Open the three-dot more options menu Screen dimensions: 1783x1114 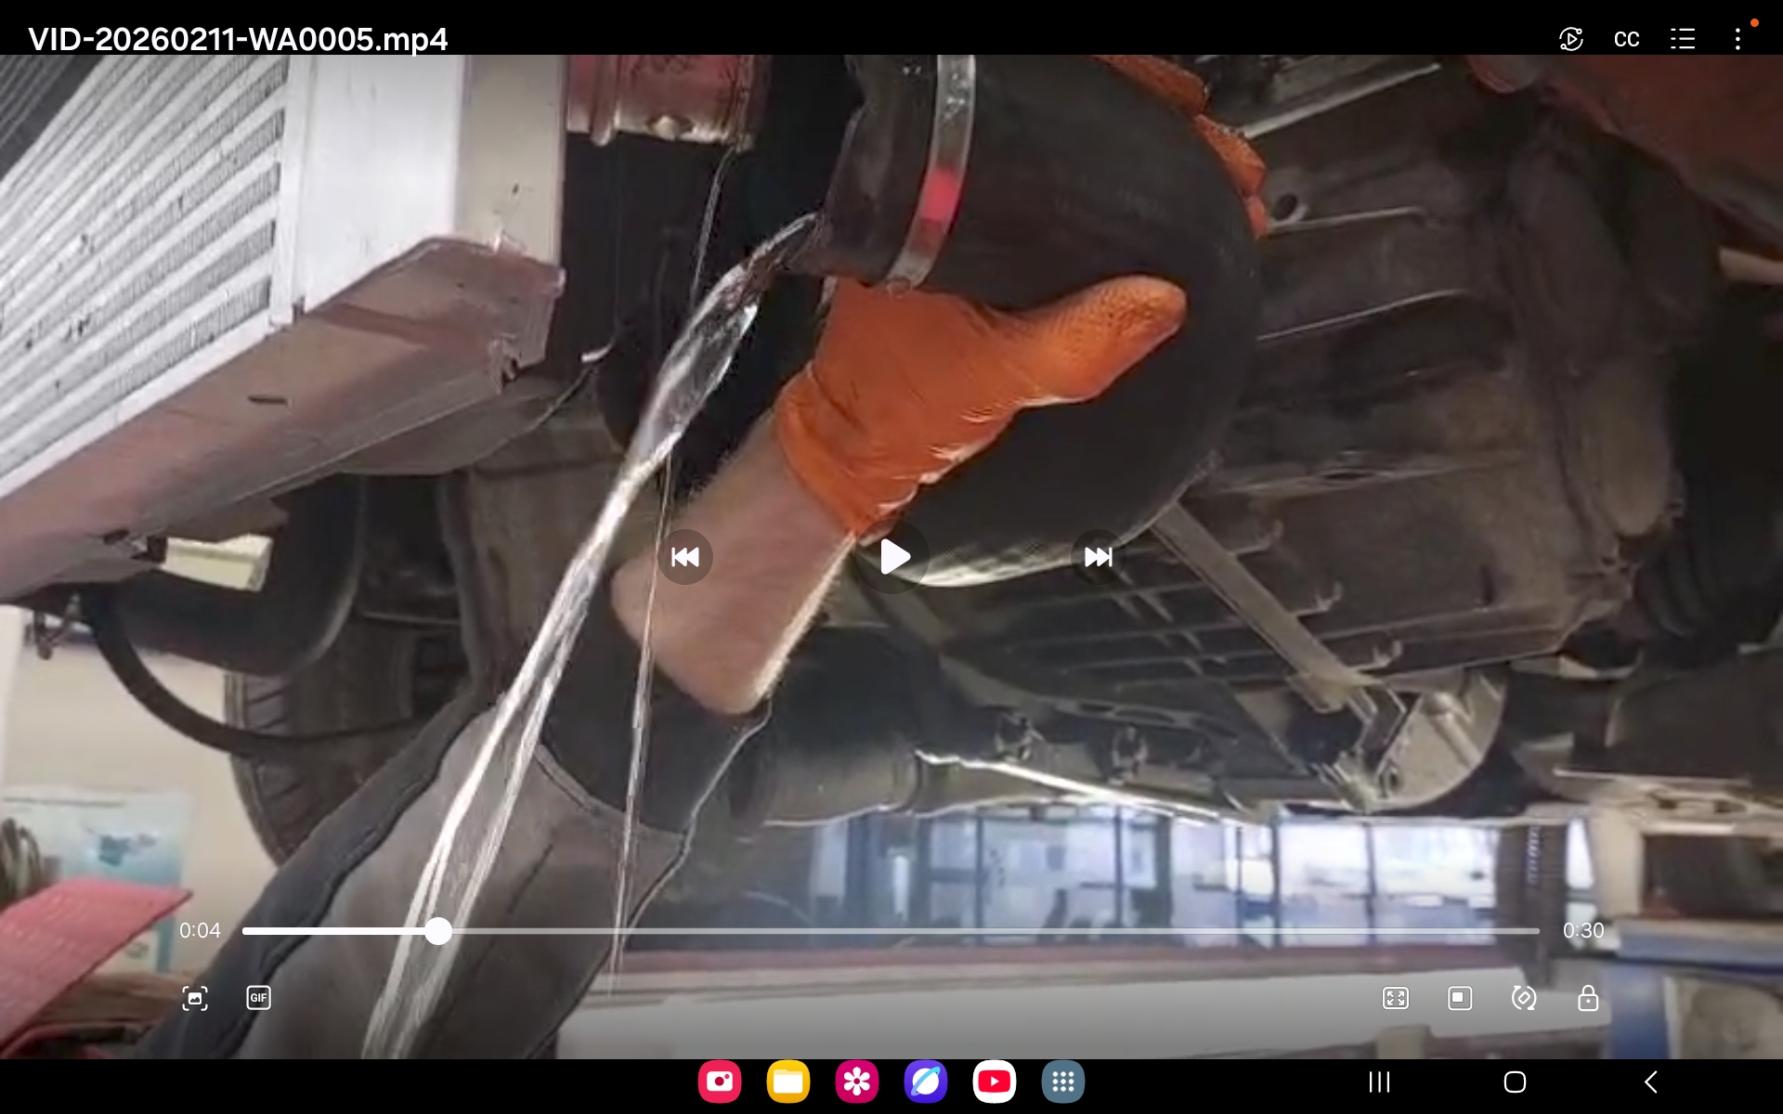pyautogui.click(x=1737, y=39)
